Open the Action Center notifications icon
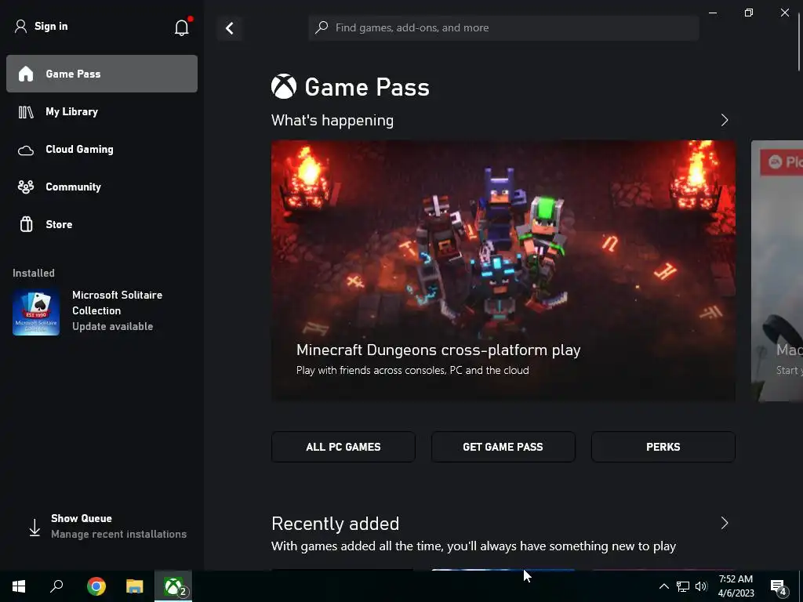This screenshot has height=602, width=803. click(779, 587)
